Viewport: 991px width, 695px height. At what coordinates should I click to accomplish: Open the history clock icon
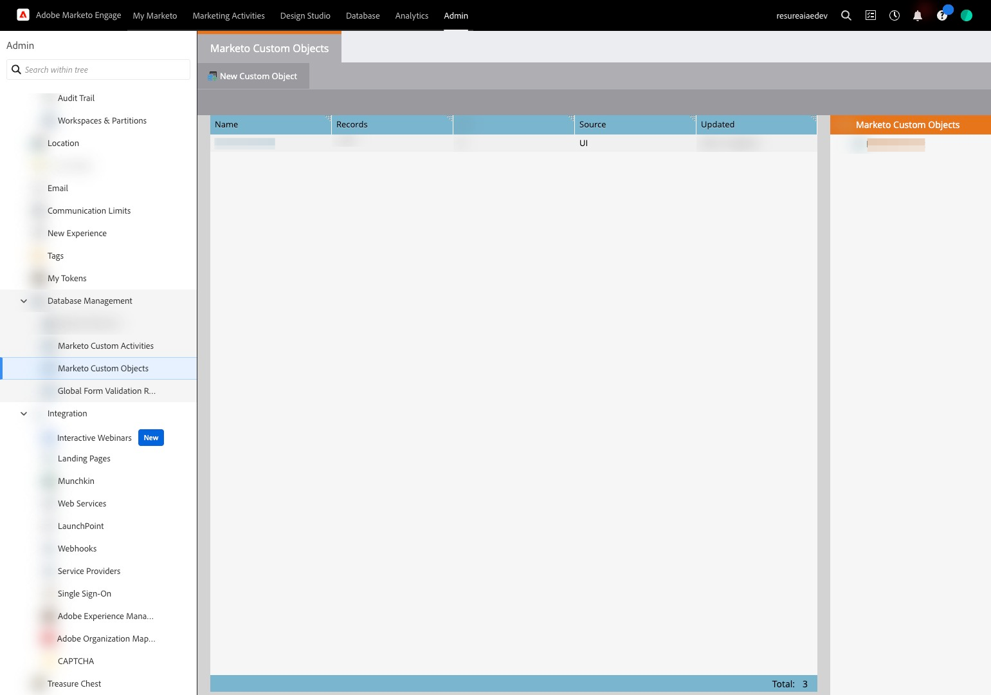pos(895,15)
